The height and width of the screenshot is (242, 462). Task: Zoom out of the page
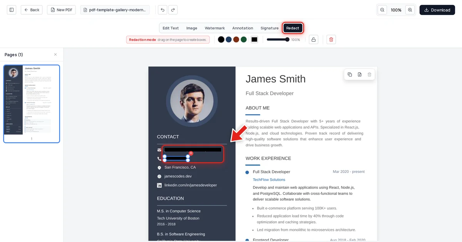(382, 10)
